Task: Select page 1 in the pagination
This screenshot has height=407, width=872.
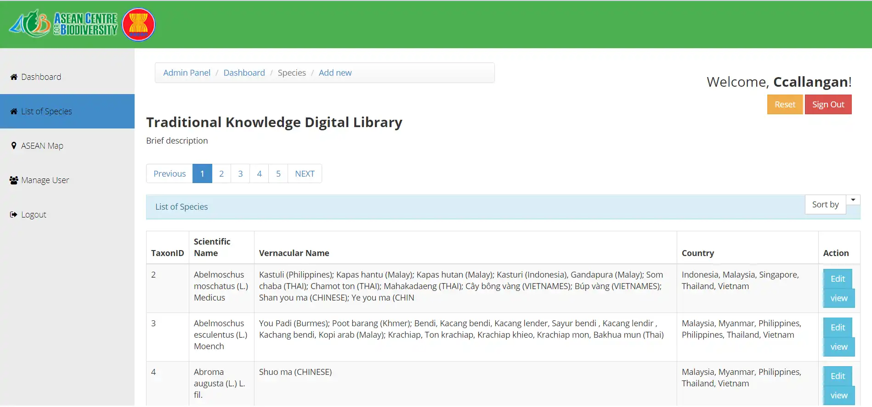Action: tap(202, 173)
